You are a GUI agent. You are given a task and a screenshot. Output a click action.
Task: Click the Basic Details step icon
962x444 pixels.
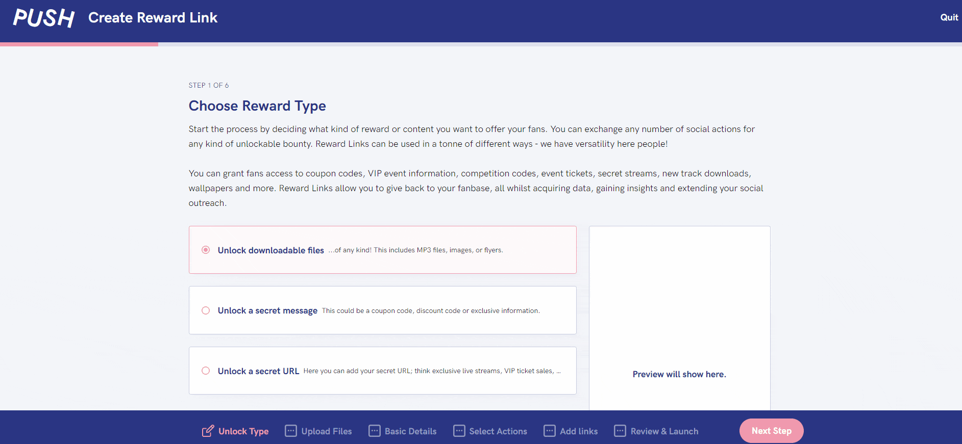(375, 431)
